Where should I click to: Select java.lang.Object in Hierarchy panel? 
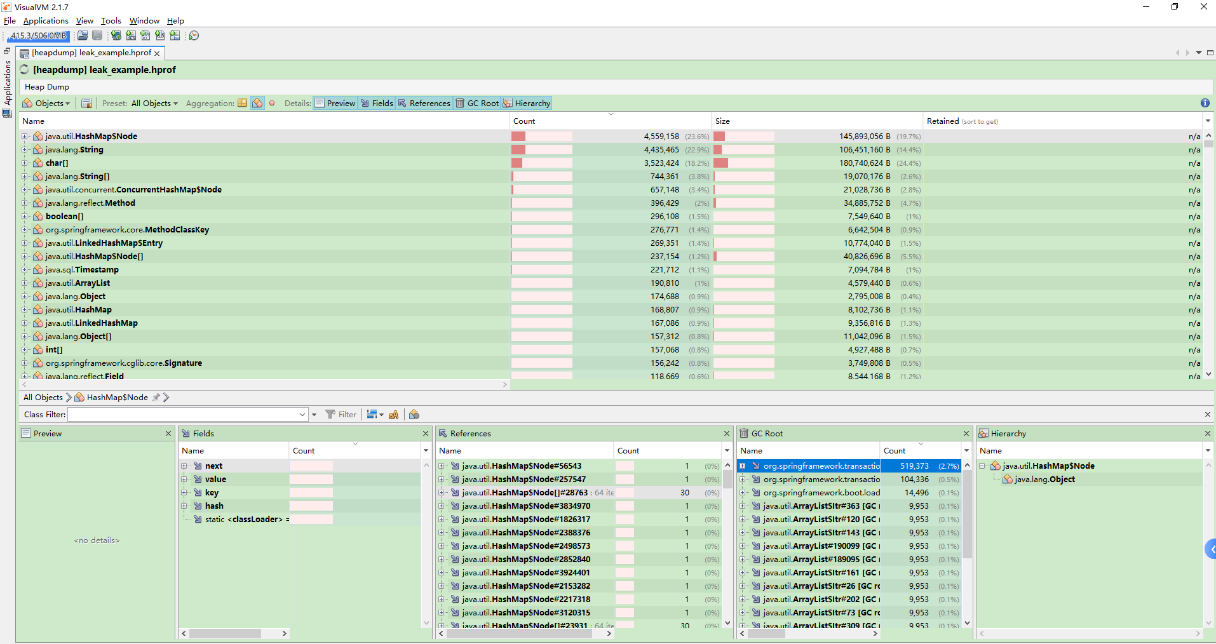click(1044, 479)
